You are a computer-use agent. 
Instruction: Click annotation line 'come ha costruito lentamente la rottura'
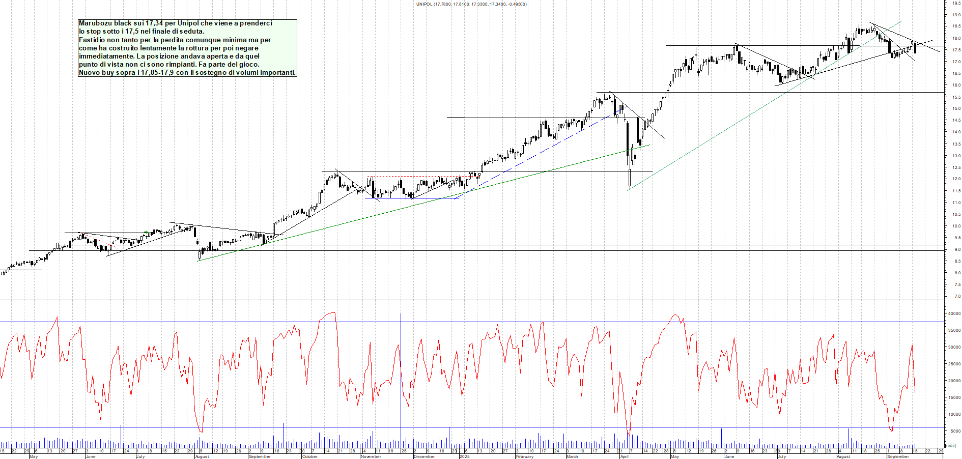168,48
